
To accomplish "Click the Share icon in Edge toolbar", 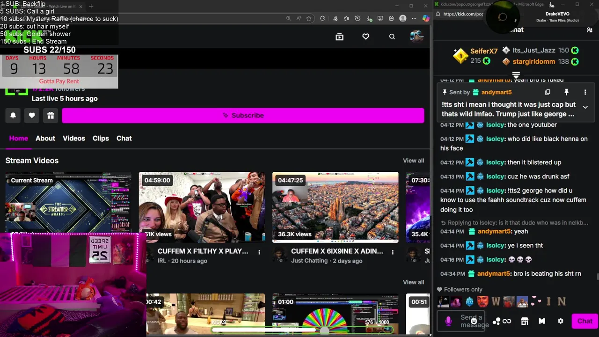I will point(391,18).
